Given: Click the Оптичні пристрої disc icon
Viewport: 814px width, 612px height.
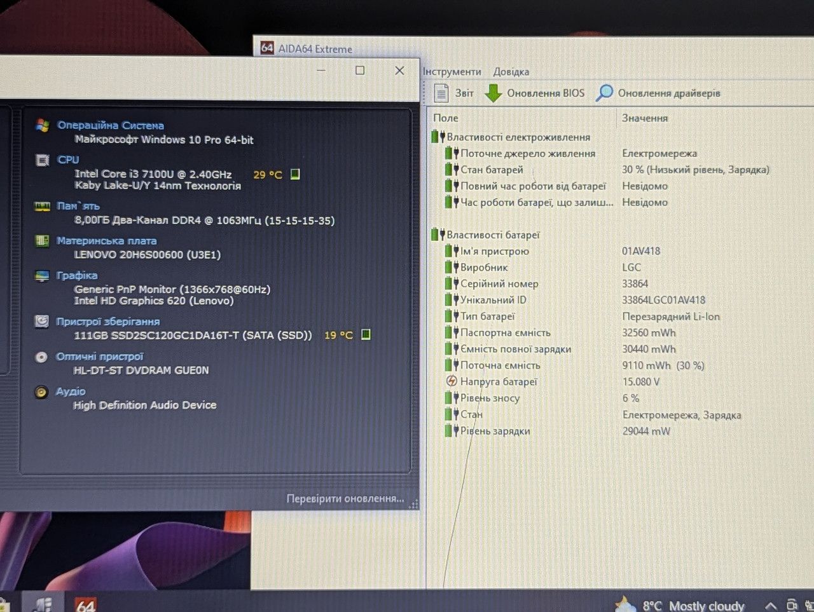Looking at the screenshot, I should [x=41, y=357].
